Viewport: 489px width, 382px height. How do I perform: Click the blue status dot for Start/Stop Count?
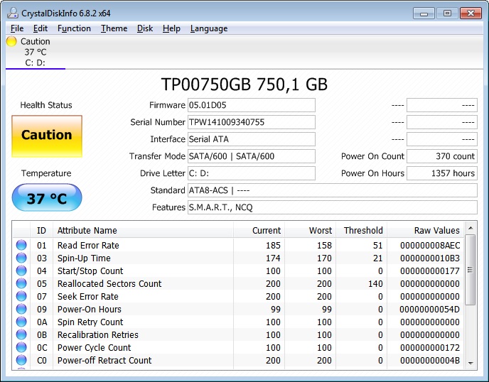21,271
